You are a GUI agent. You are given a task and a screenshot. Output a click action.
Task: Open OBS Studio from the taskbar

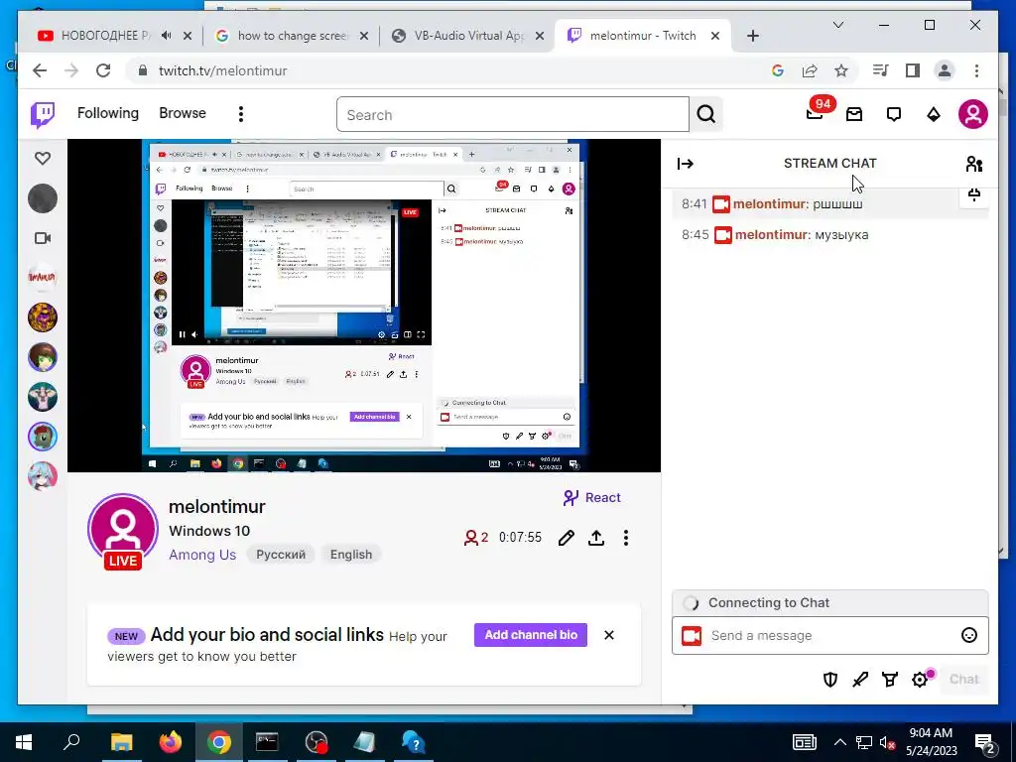[x=317, y=742]
